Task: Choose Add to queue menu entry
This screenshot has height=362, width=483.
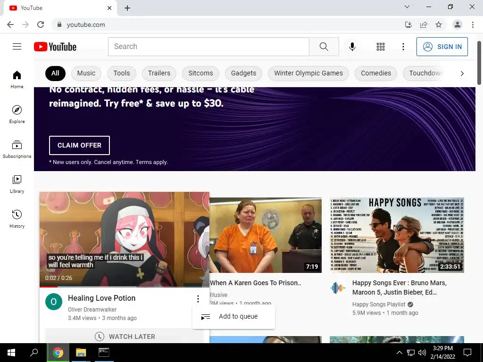Action: tap(233, 316)
